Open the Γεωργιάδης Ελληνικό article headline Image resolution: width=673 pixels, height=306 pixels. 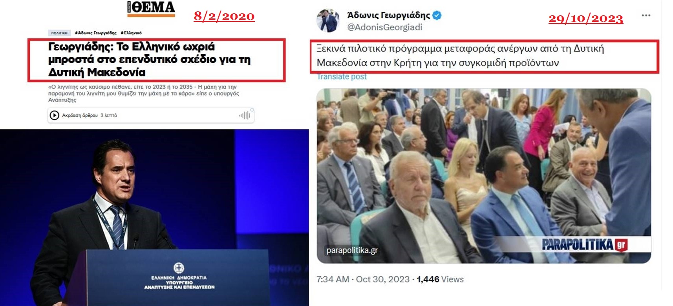[x=149, y=59]
